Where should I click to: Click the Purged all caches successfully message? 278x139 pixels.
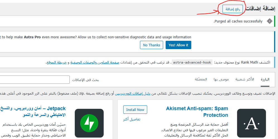(x=238, y=21)
